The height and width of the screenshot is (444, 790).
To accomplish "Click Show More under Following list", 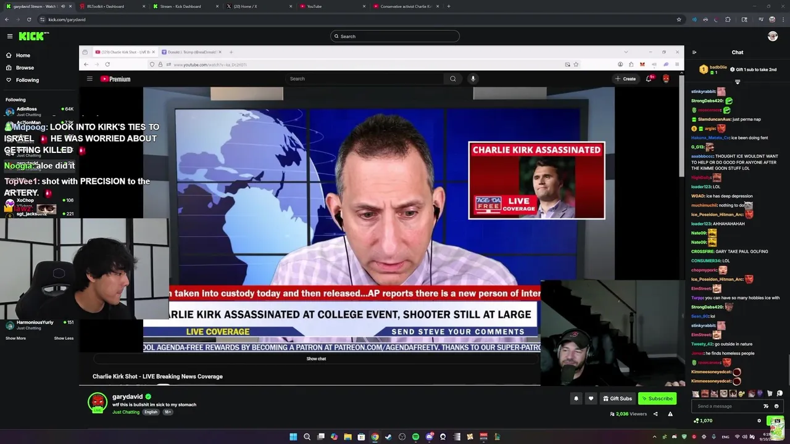I will [15, 338].
